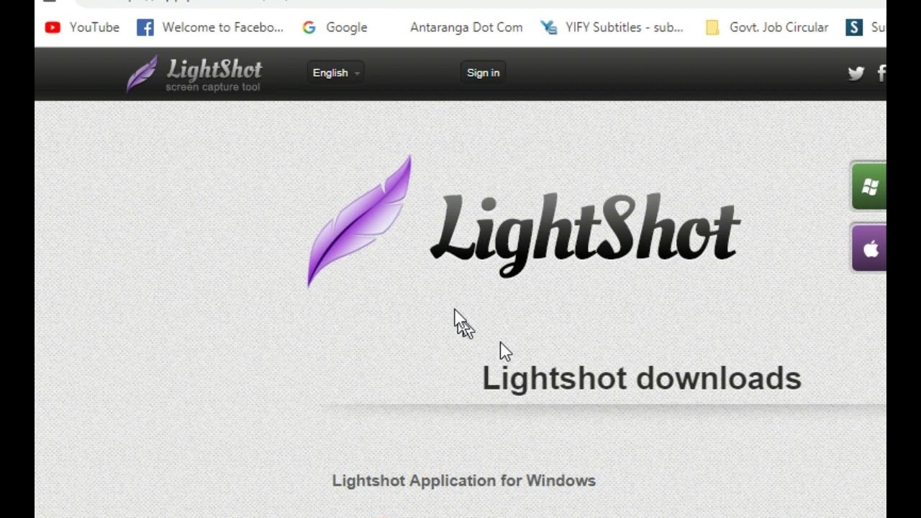
Task: Click the Facebook icon in page header
Action: (881, 73)
